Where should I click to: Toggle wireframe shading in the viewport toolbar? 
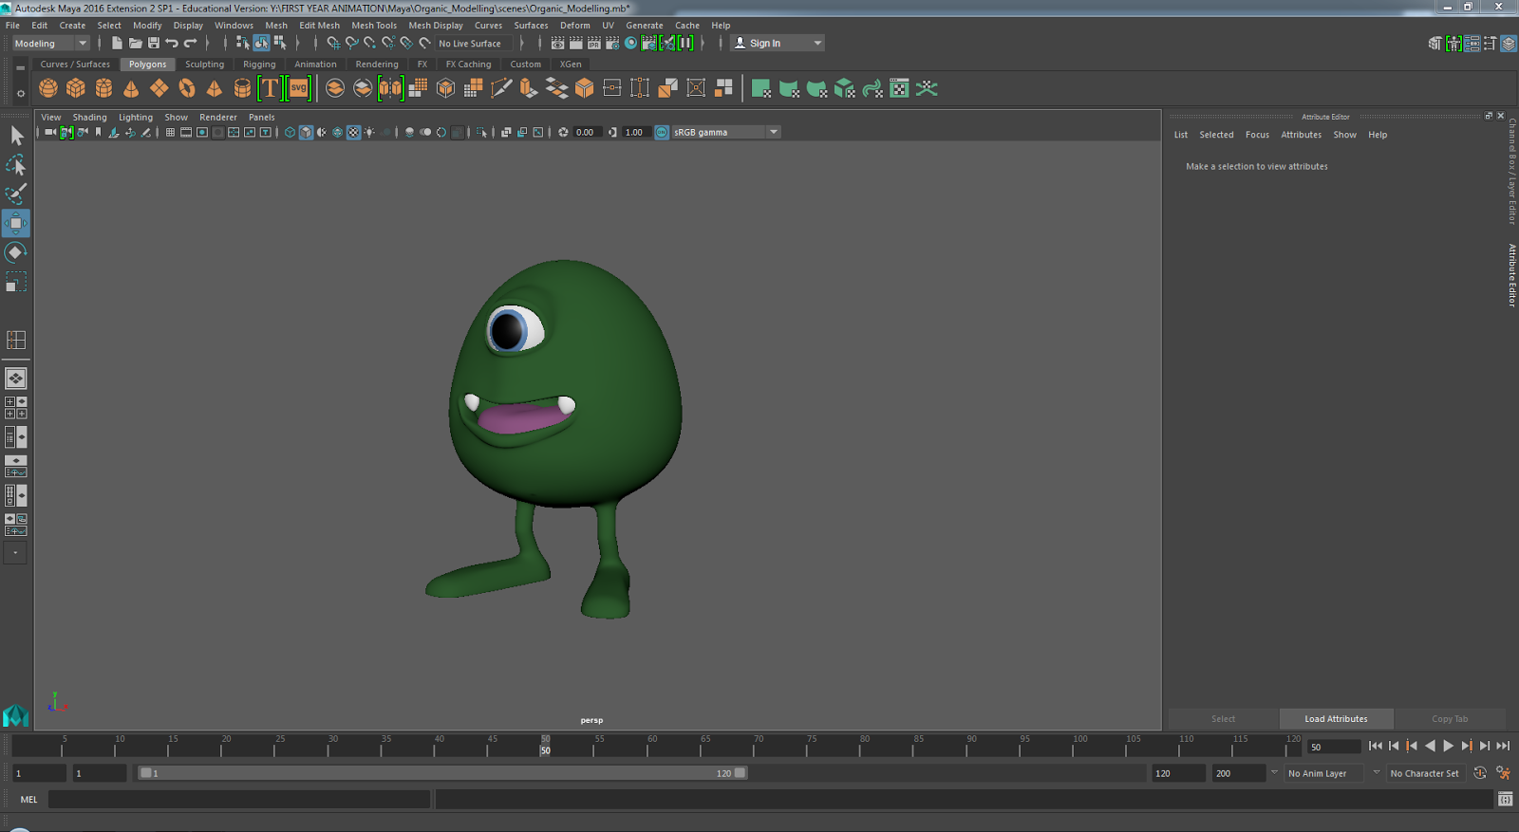coord(290,132)
